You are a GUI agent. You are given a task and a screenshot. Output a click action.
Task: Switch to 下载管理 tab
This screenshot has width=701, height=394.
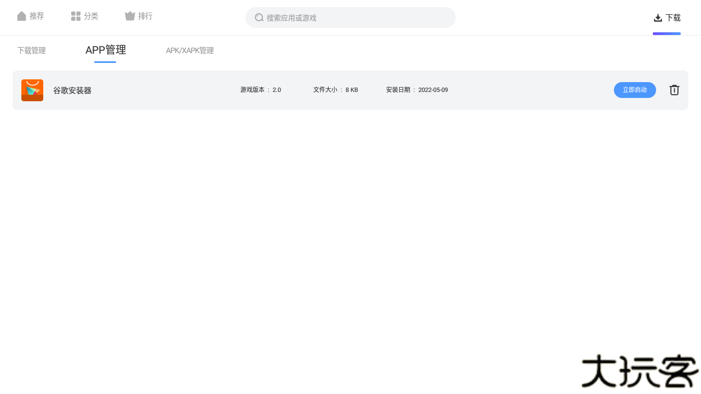[x=31, y=50]
